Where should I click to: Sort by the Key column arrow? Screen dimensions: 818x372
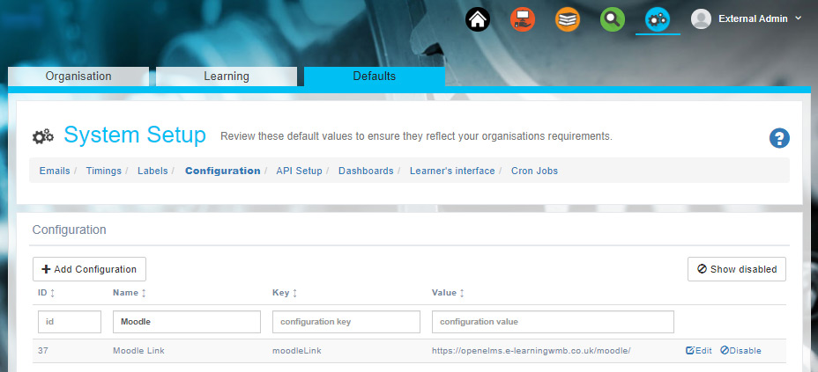pyautogui.click(x=294, y=293)
